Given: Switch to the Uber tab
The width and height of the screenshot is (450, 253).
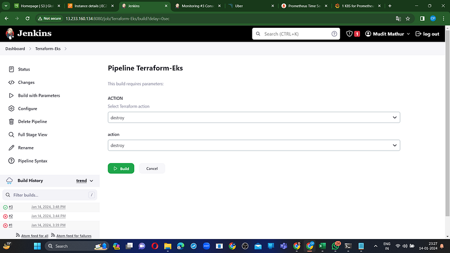Looking at the screenshot, I should 251,6.
